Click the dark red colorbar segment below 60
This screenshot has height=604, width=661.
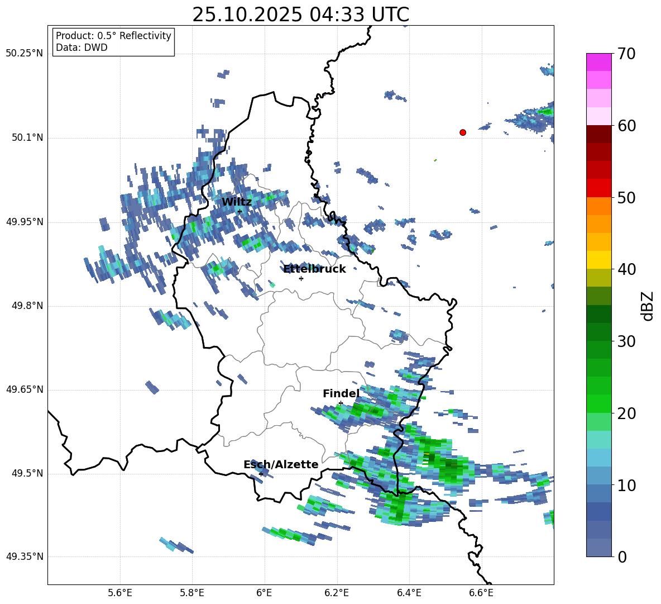point(598,134)
